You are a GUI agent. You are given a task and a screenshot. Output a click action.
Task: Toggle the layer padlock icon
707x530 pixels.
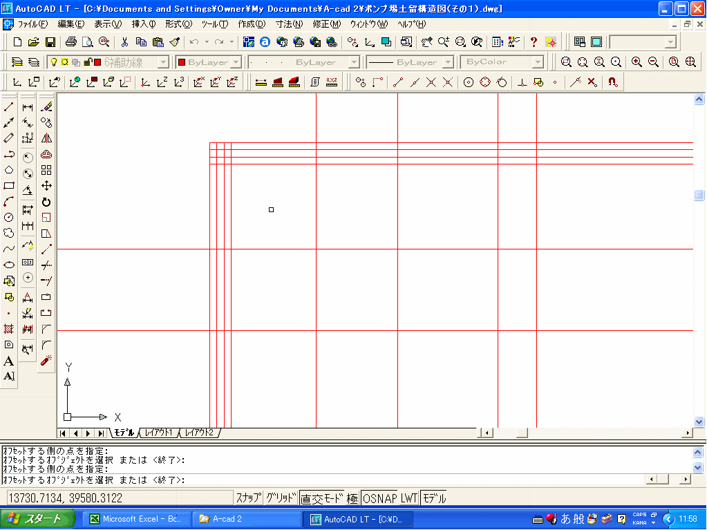(x=88, y=61)
